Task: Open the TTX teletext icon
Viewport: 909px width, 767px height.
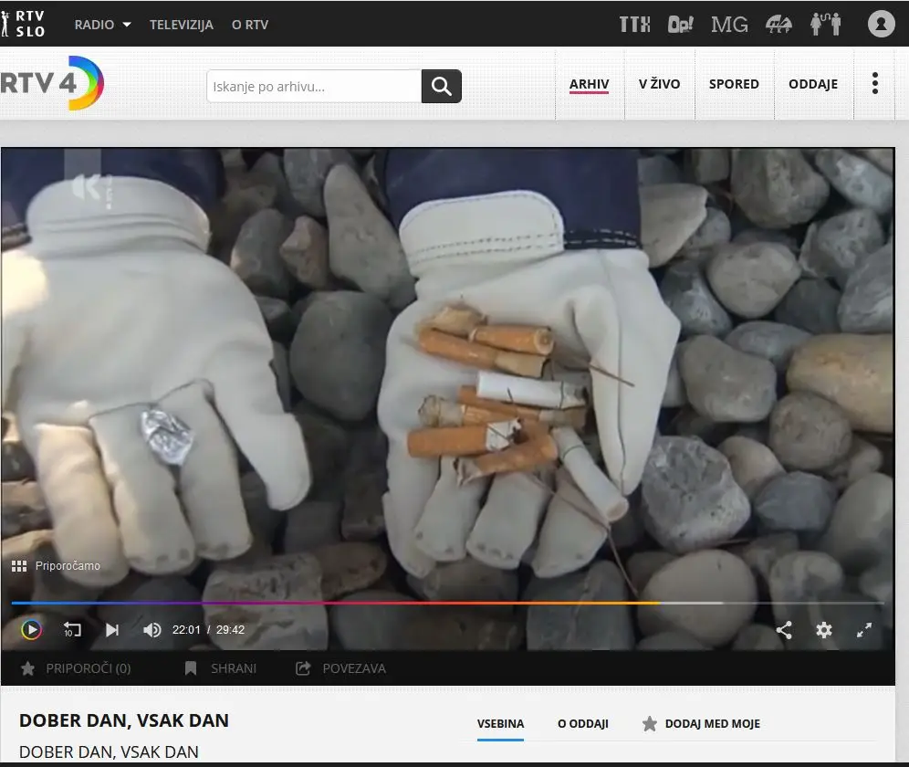Action: (634, 25)
